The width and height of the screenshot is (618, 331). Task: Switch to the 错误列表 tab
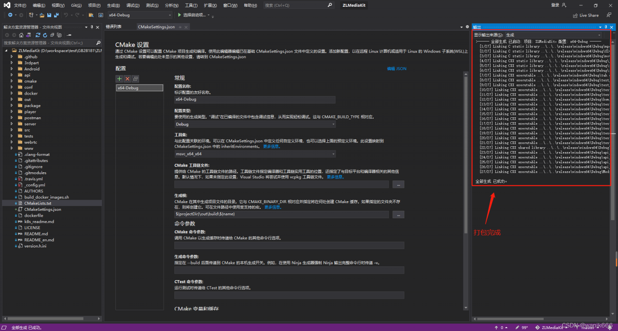click(x=114, y=27)
